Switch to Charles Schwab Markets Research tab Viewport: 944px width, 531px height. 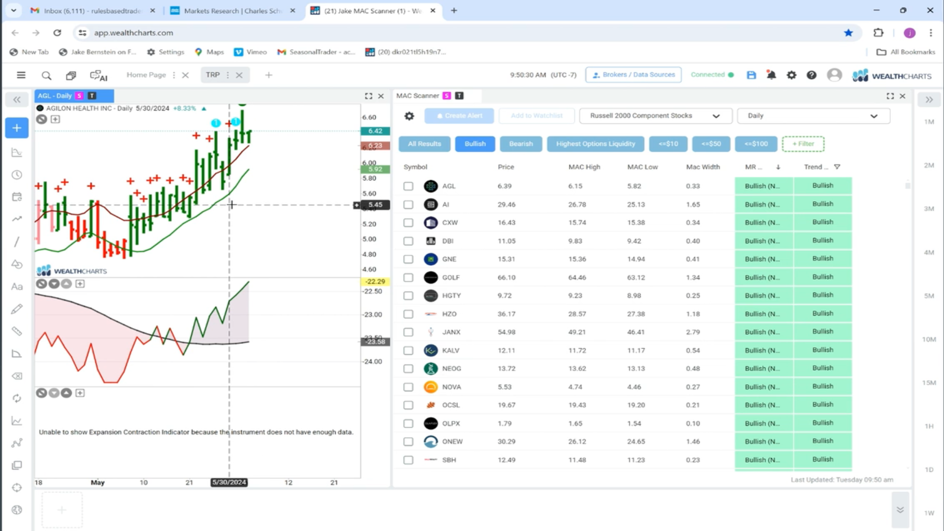[x=232, y=11]
